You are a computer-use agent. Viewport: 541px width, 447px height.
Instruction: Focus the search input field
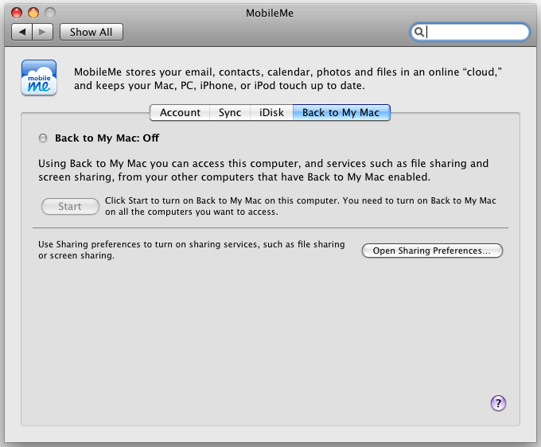[470, 32]
